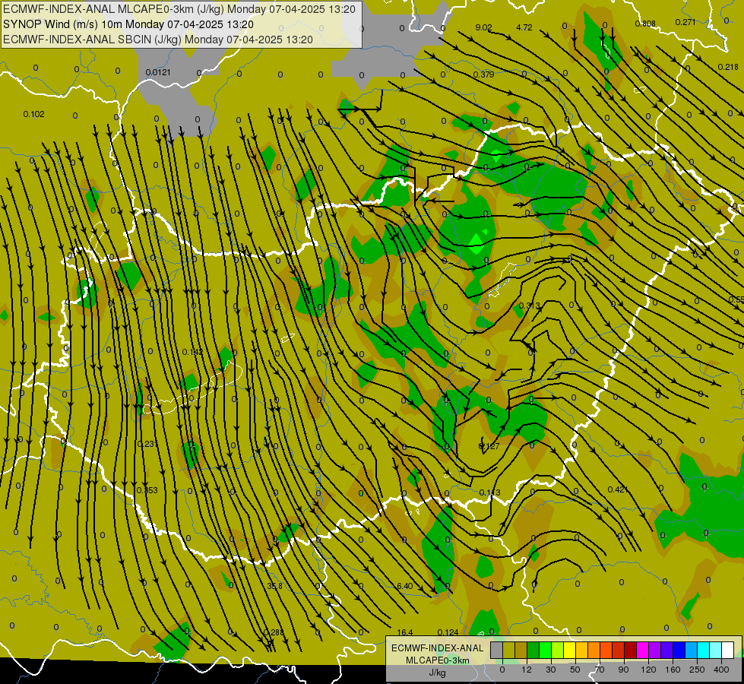Click the map value '0.379'
Screen dimensions: 744x684
coord(483,74)
